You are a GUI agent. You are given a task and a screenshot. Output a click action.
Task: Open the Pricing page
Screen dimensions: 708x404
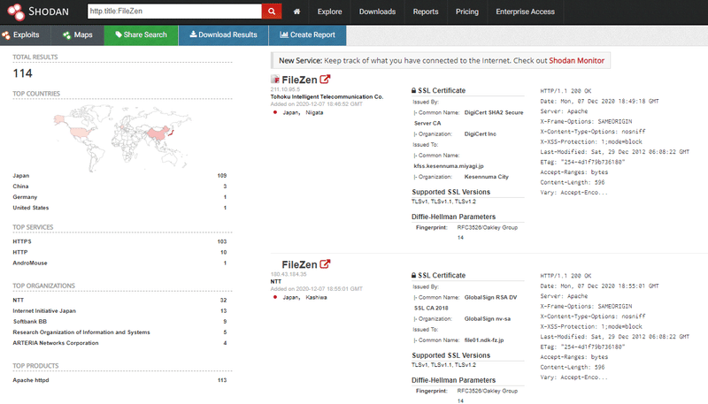click(x=467, y=11)
